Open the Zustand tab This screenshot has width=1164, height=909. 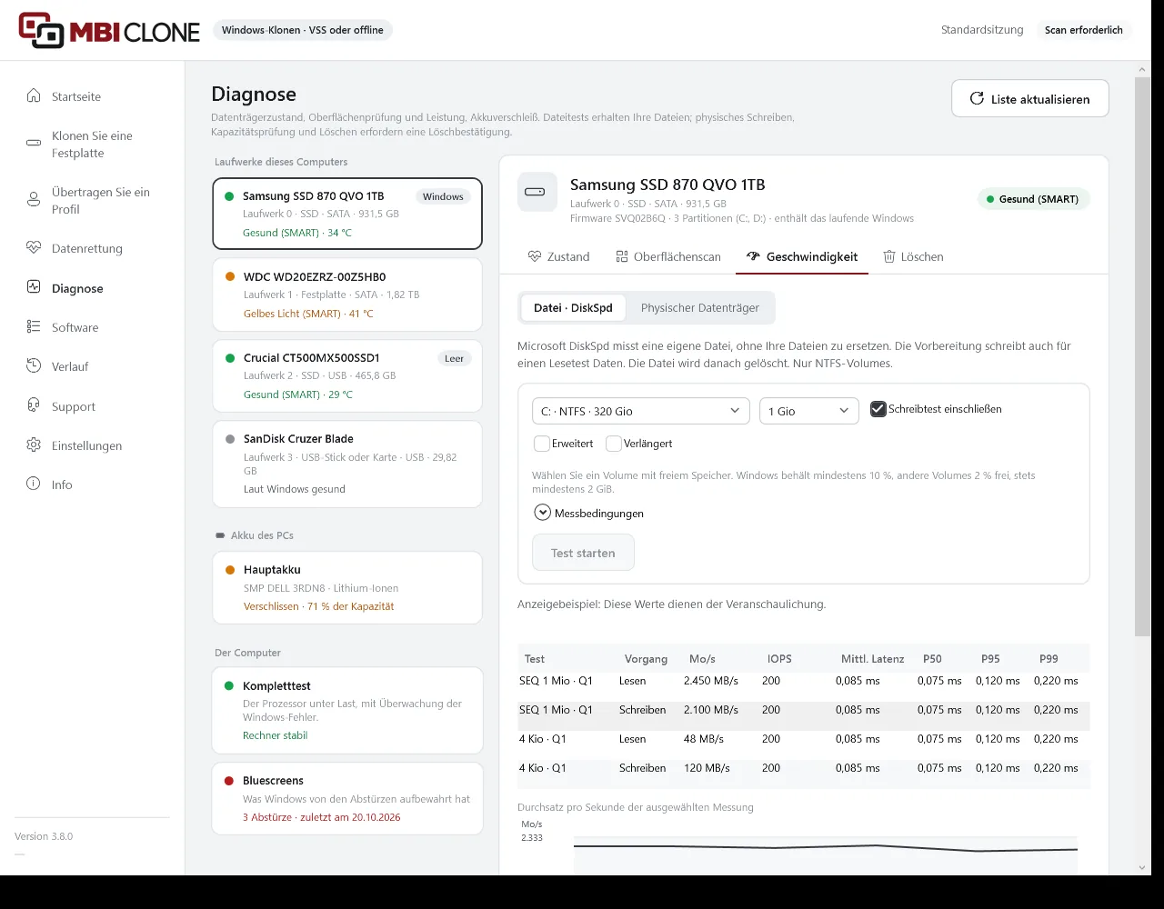click(x=559, y=257)
